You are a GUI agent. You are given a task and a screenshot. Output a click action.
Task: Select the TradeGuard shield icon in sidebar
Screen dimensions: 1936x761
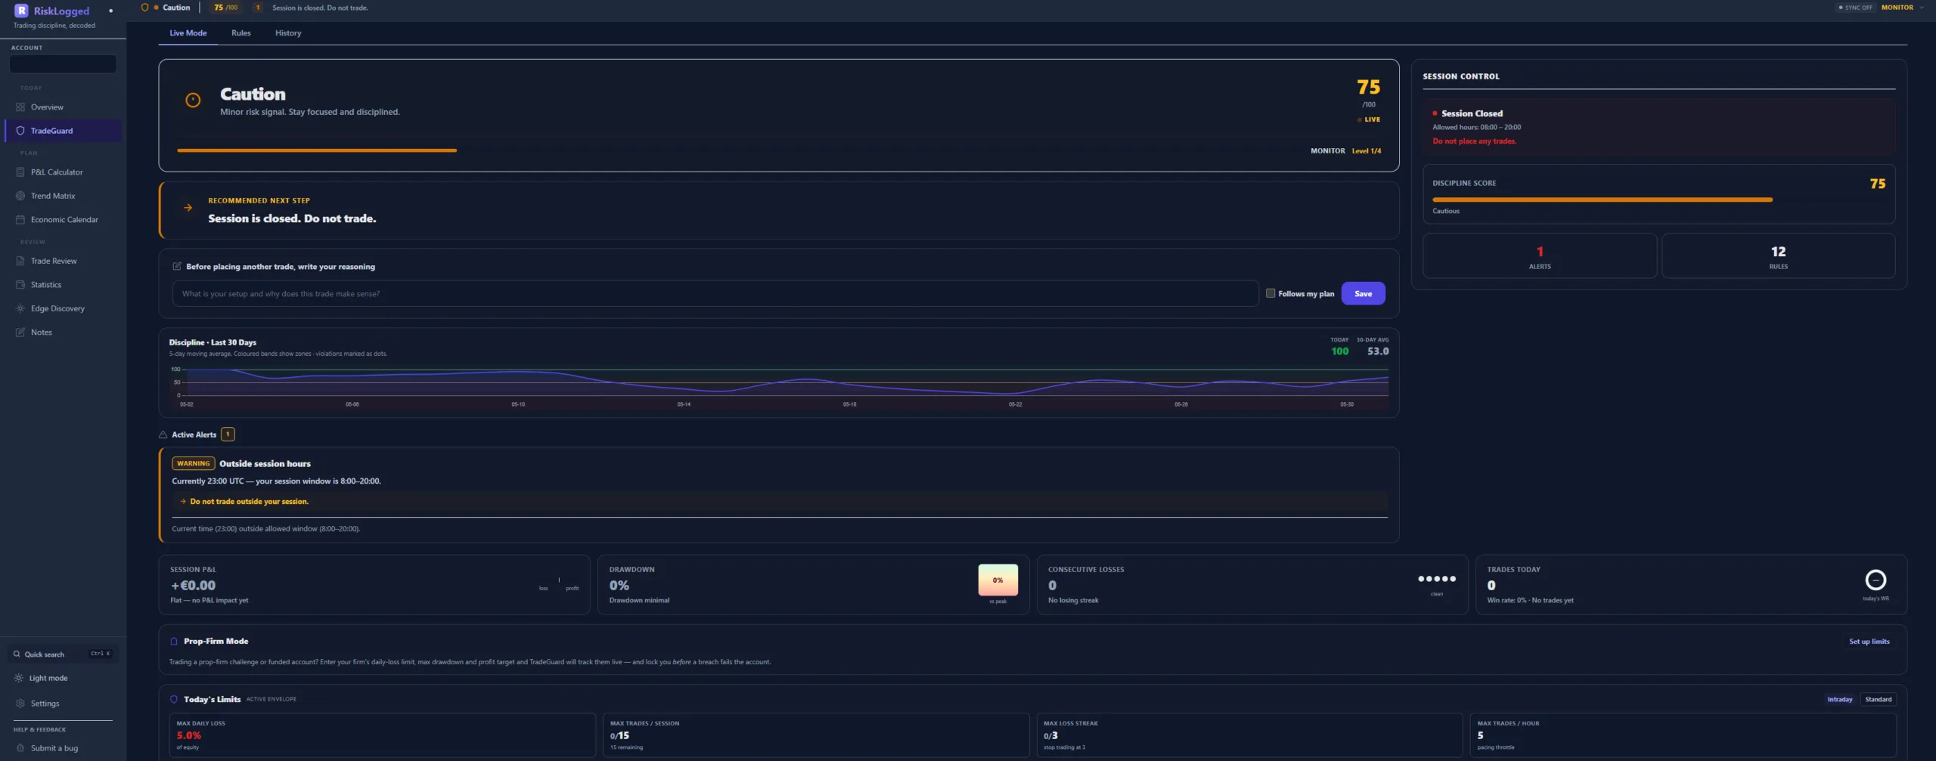point(20,131)
